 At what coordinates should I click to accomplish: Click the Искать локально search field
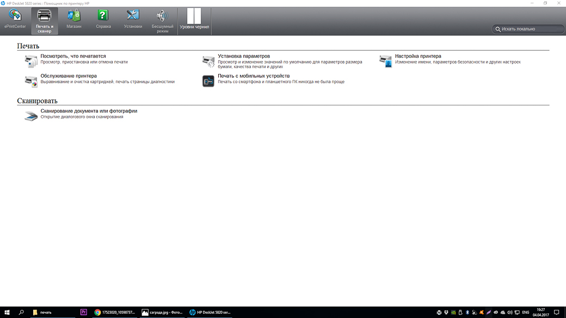pos(528,29)
